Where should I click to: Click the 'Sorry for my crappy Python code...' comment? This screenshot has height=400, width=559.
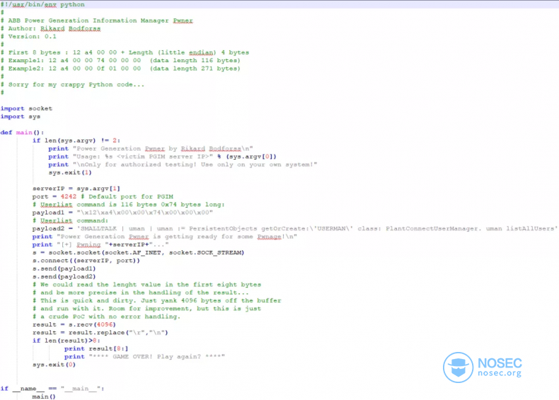pyautogui.click(x=72, y=84)
